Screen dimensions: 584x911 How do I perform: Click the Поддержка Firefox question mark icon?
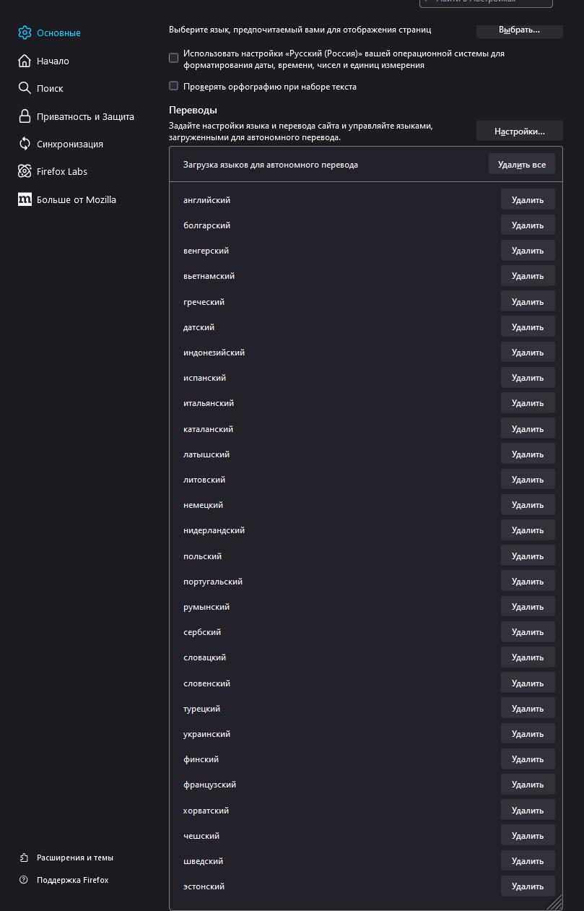pyautogui.click(x=24, y=880)
